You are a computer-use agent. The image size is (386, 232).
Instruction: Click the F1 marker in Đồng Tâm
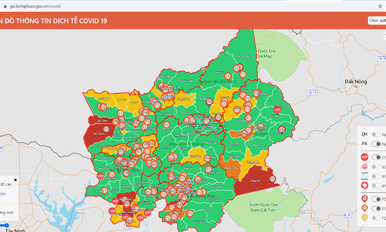tap(208, 170)
